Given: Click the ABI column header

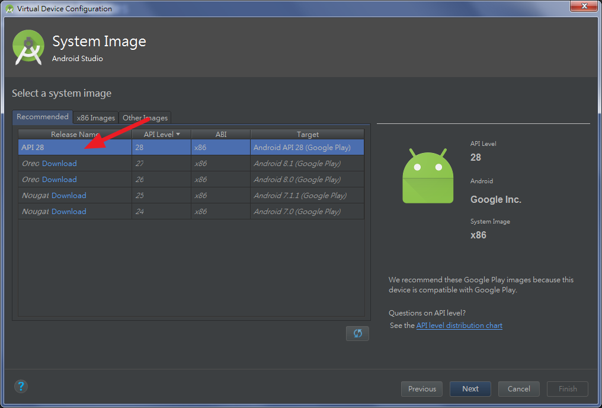Looking at the screenshot, I should point(221,134).
